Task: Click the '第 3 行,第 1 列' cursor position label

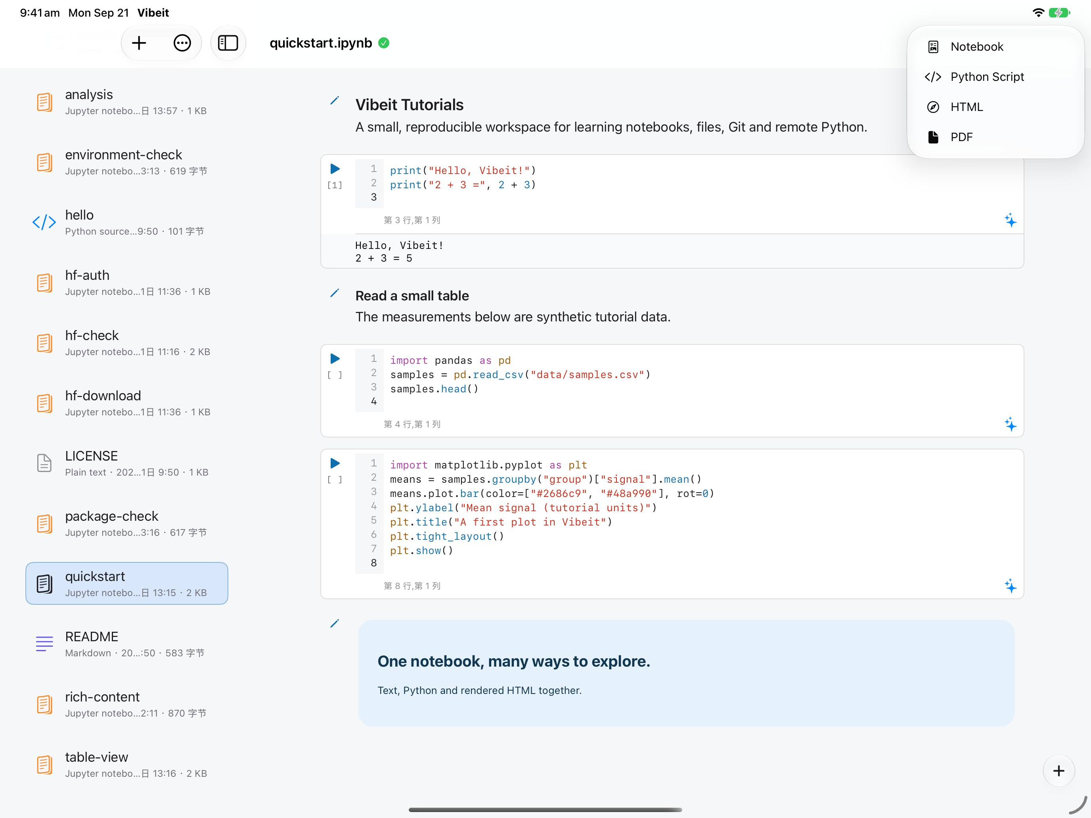Action: [412, 220]
